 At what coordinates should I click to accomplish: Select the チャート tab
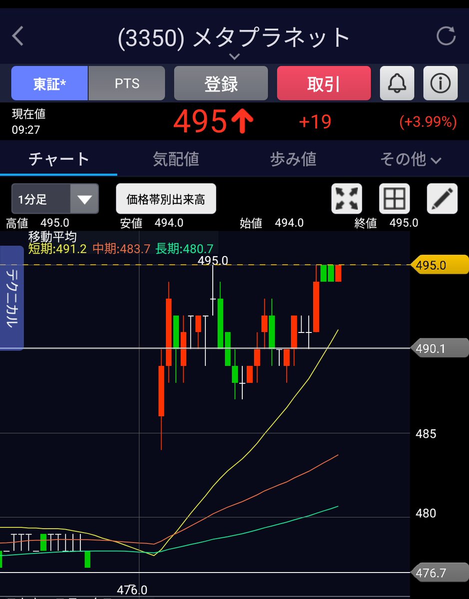click(59, 159)
